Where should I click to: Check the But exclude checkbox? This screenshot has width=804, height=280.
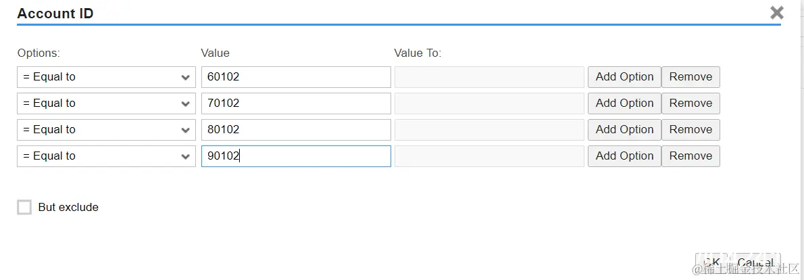(x=24, y=208)
